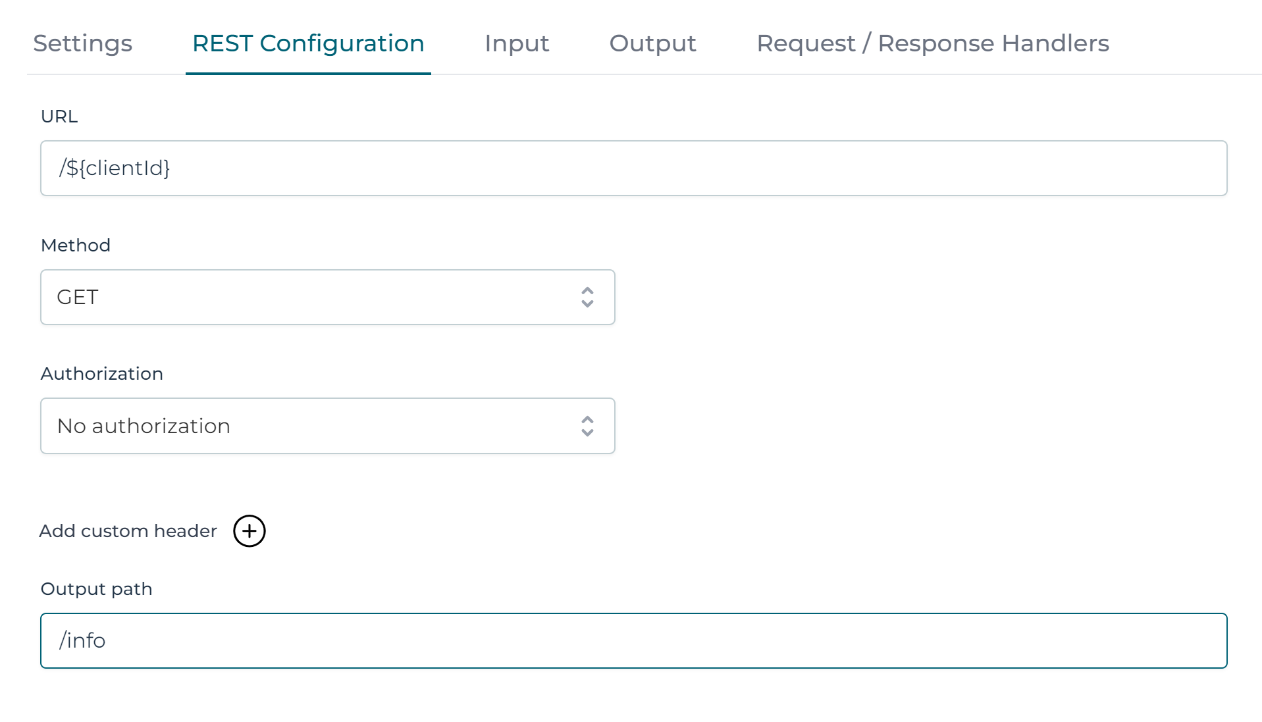The image size is (1262, 722).
Task: Click the up chevron in Authorization selector
Action: [x=588, y=419]
